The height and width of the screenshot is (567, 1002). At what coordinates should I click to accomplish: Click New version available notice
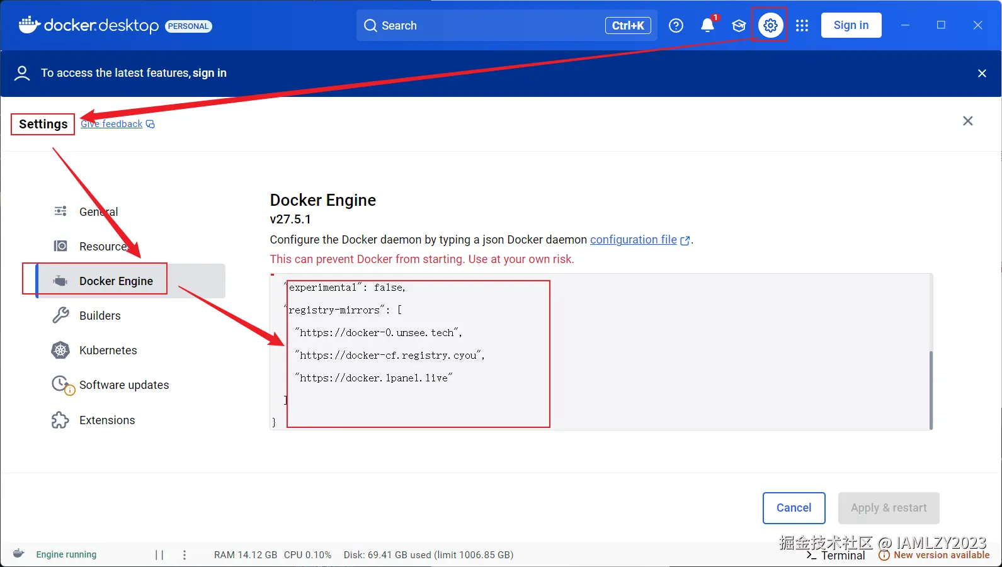coord(934,555)
